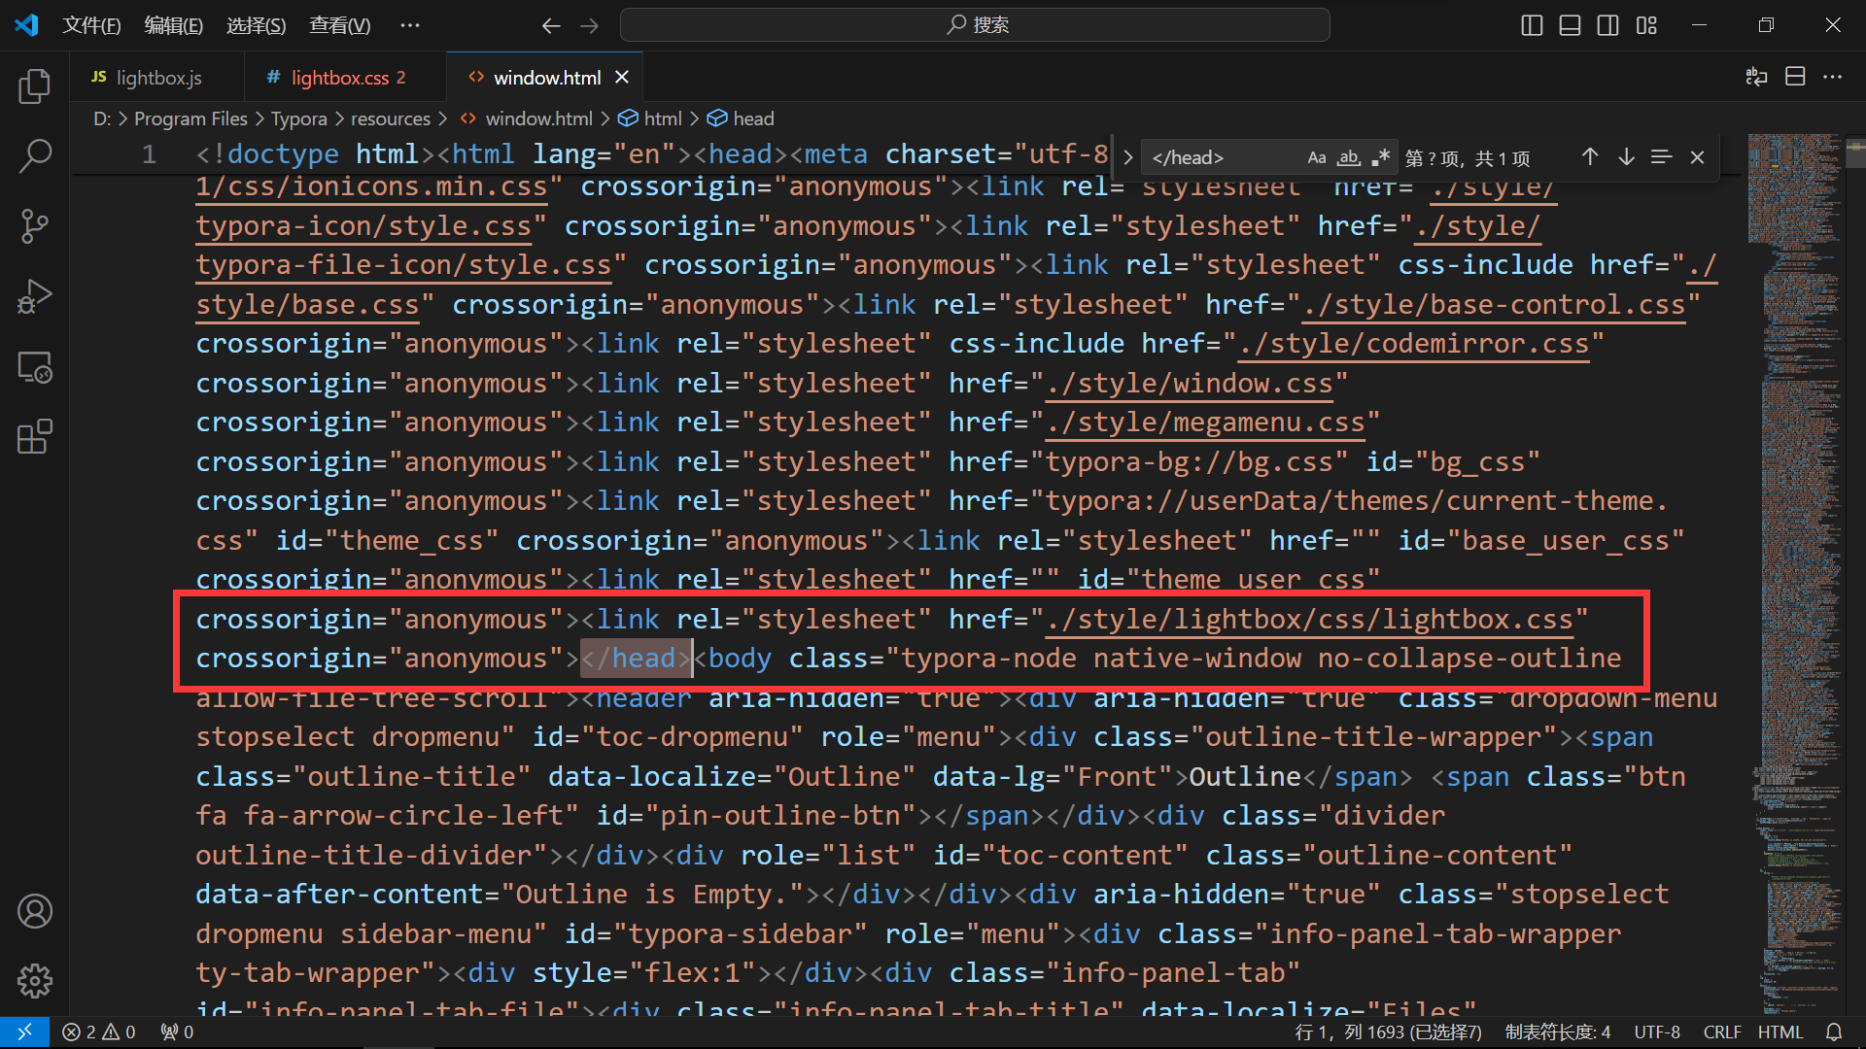This screenshot has height=1049, width=1866.
Task: Open the editor's more actions ellipsis
Action: pos(1832,77)
